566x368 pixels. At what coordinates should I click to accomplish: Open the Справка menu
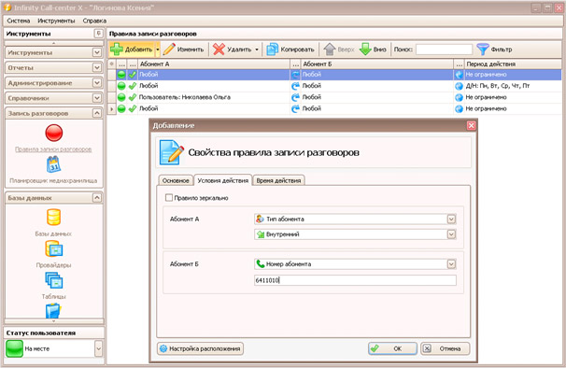pos(94,21)
